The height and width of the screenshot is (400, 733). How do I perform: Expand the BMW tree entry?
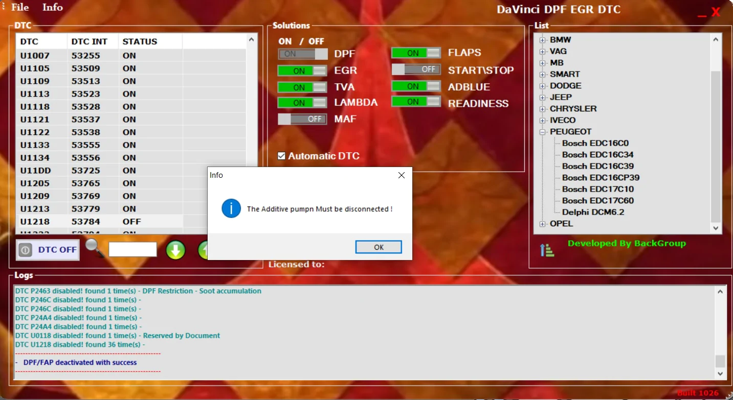pyautogui.click(x=543, y=39)
